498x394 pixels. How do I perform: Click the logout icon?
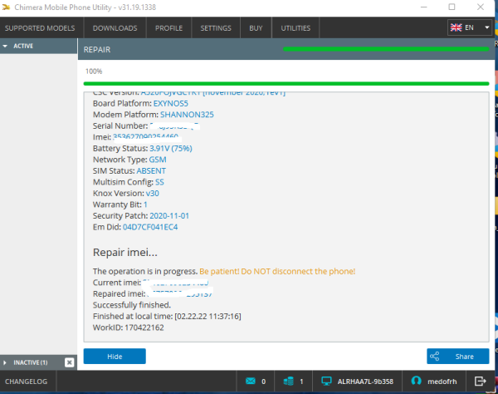[x=481, y=381]
